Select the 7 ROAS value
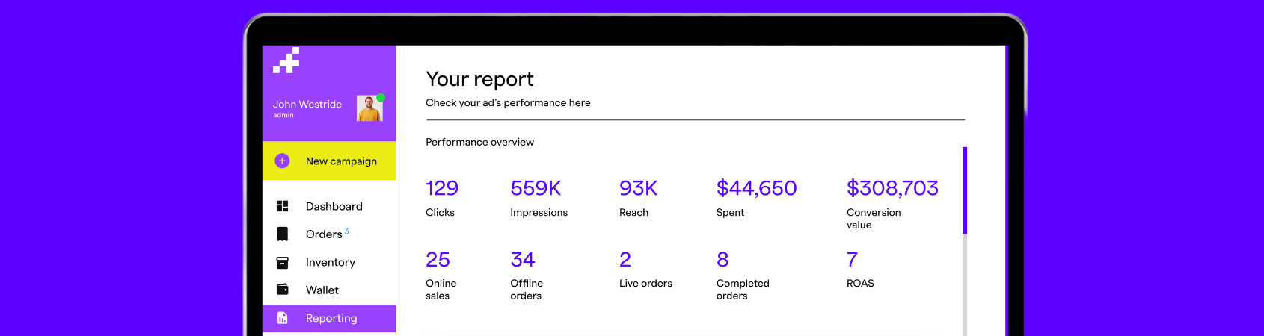1264x336 pixels. [x=852, y=260]
